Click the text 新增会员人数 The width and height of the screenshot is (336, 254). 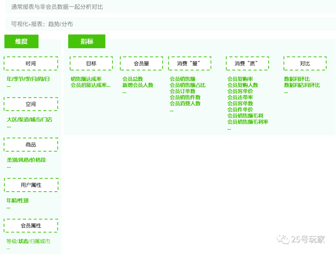tap(138, 85)
